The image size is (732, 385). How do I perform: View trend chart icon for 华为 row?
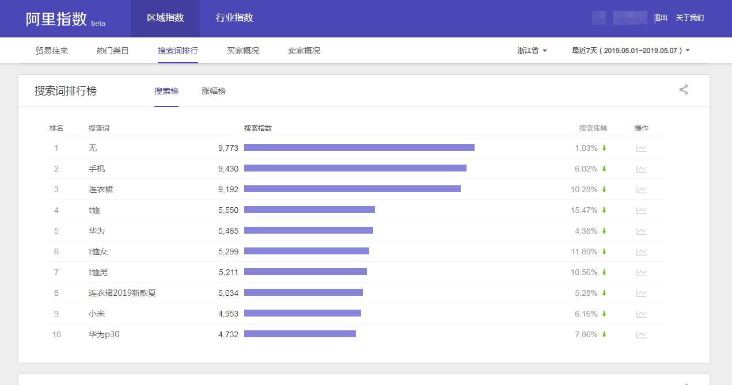pos(641,231)
